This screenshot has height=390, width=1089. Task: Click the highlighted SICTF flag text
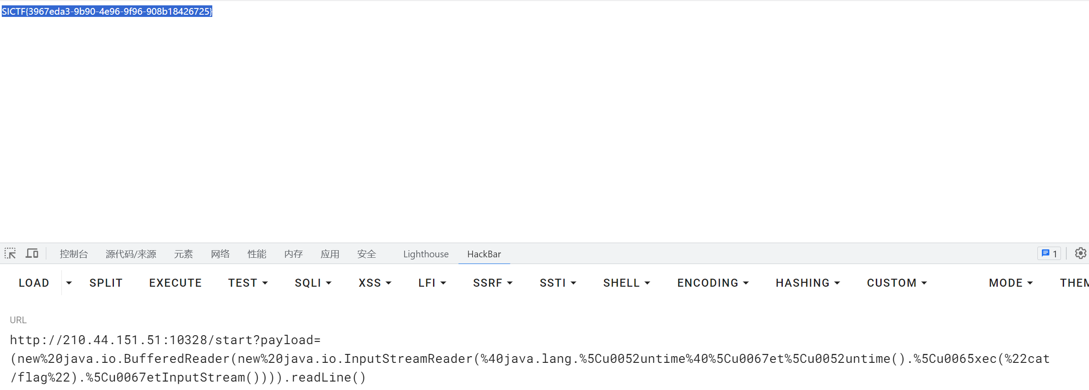[x=107, y=12]
